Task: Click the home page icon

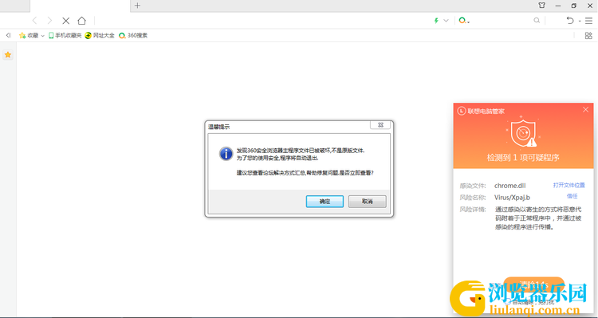Action: 81,21
